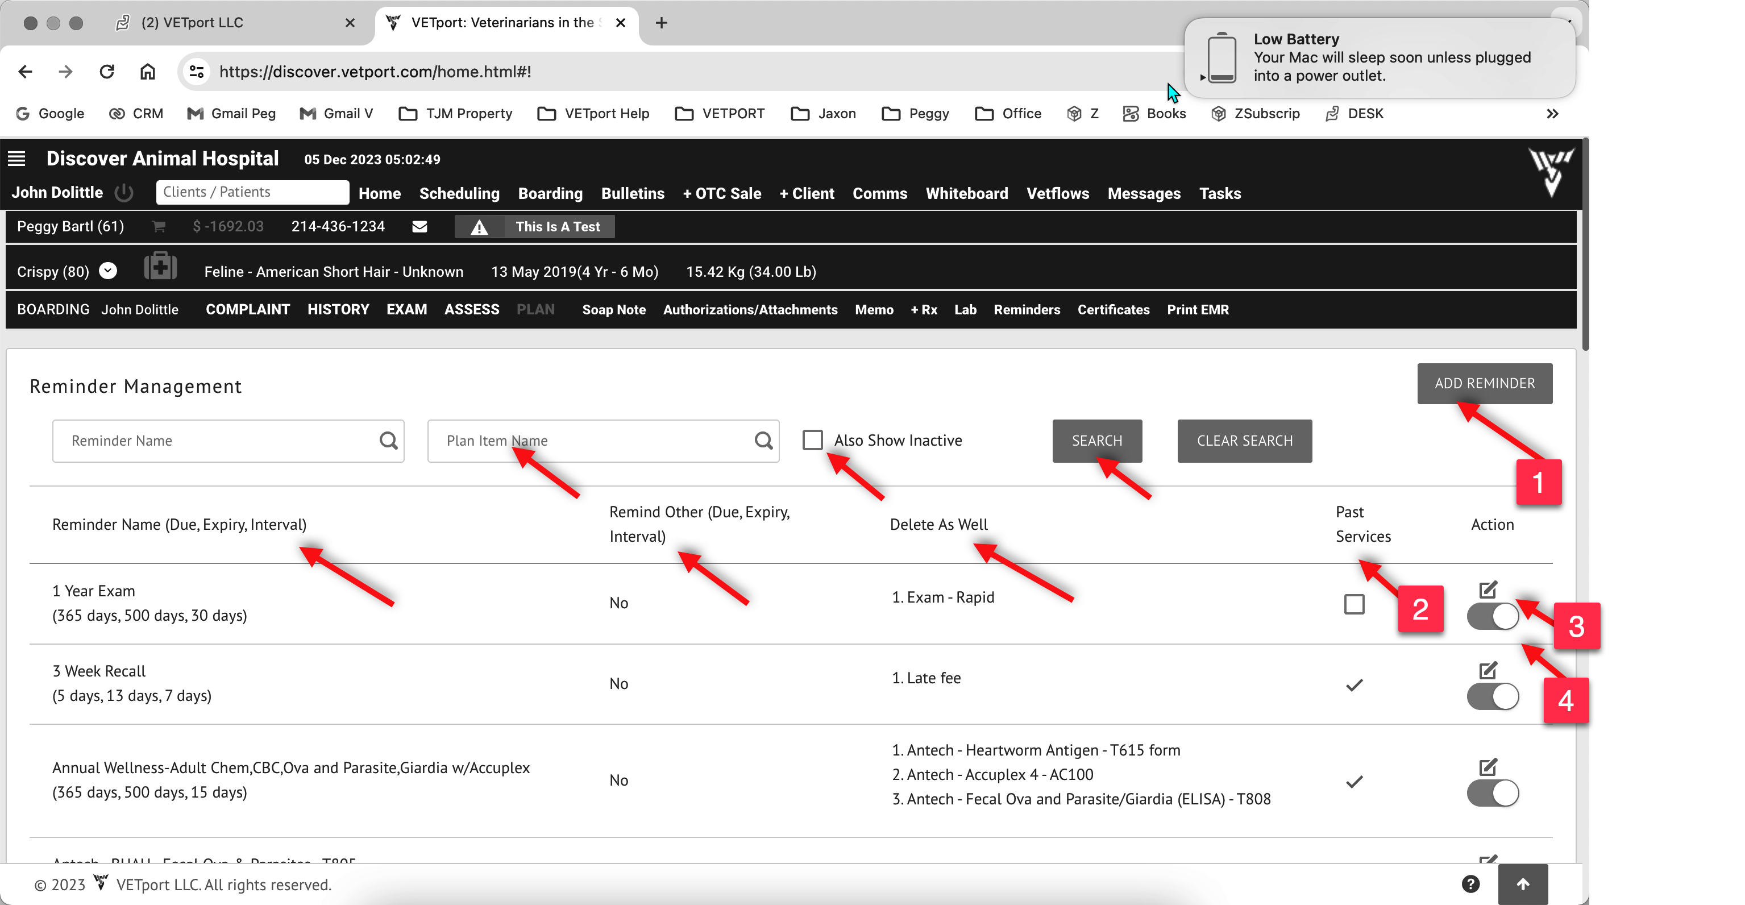Image resolution: width=1745 pixels, height=905 pixels.
Task: Open the Peggy bookmark folder
Action: coord(915,113)
